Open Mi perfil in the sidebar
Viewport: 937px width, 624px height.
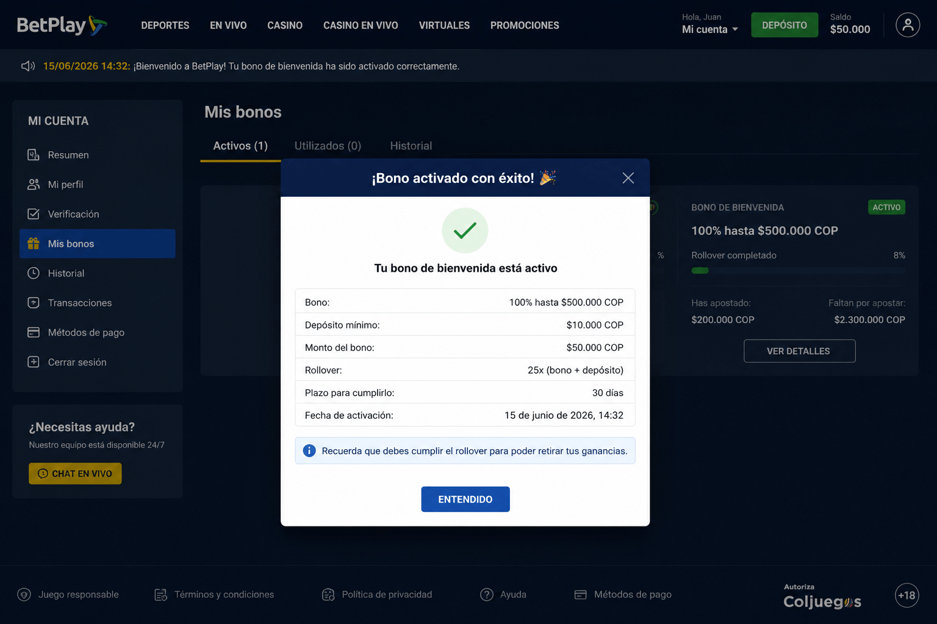tap(98, 185)
